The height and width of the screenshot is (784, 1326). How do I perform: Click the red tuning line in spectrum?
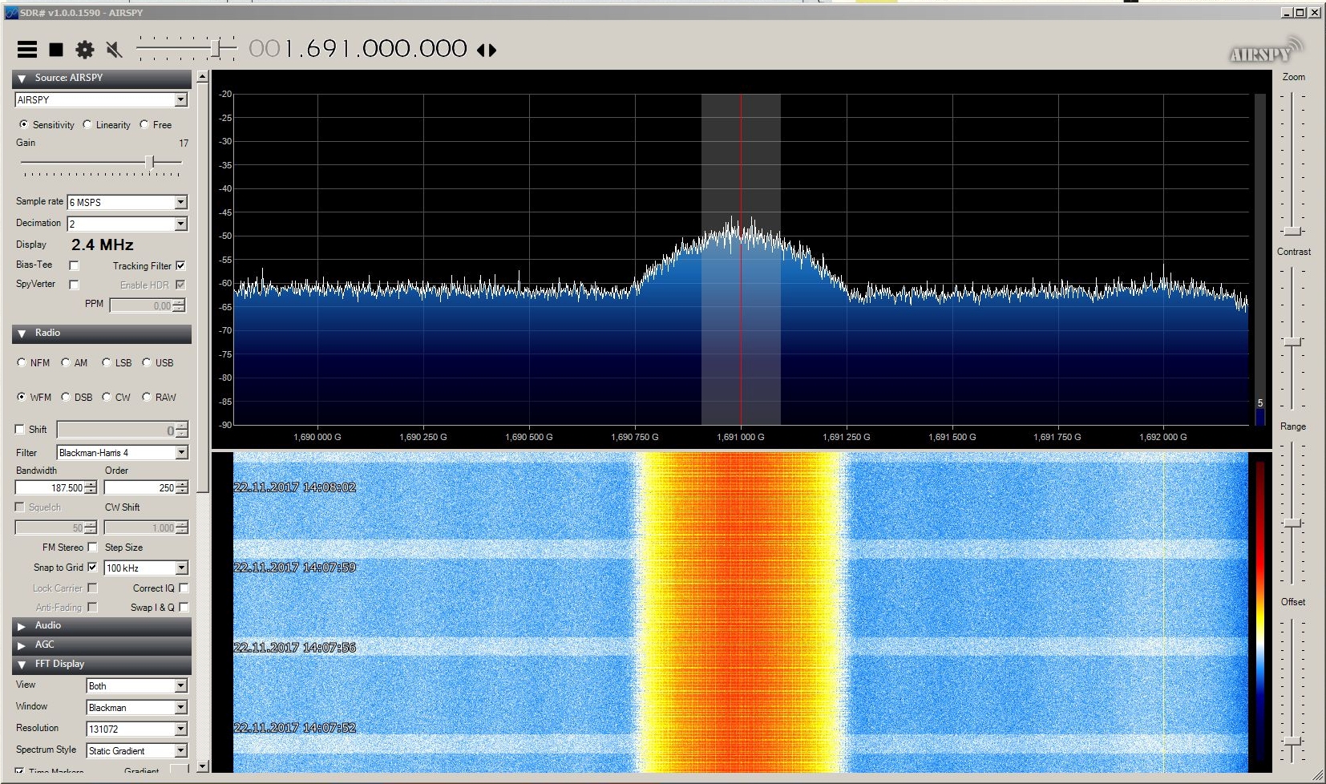[741, 259]
